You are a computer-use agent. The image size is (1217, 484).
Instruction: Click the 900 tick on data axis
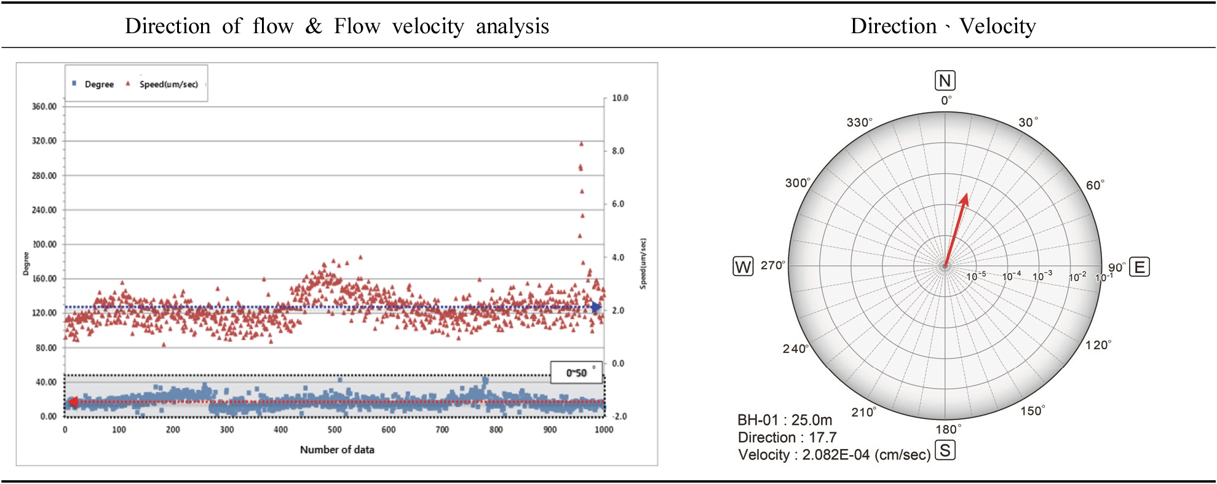pyautogui.click(x=550, y=430)
